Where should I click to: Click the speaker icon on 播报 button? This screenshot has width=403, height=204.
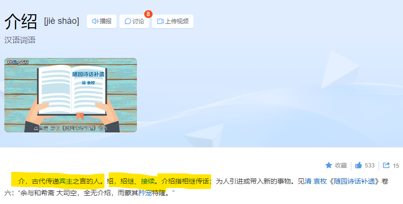coord(95,21)
